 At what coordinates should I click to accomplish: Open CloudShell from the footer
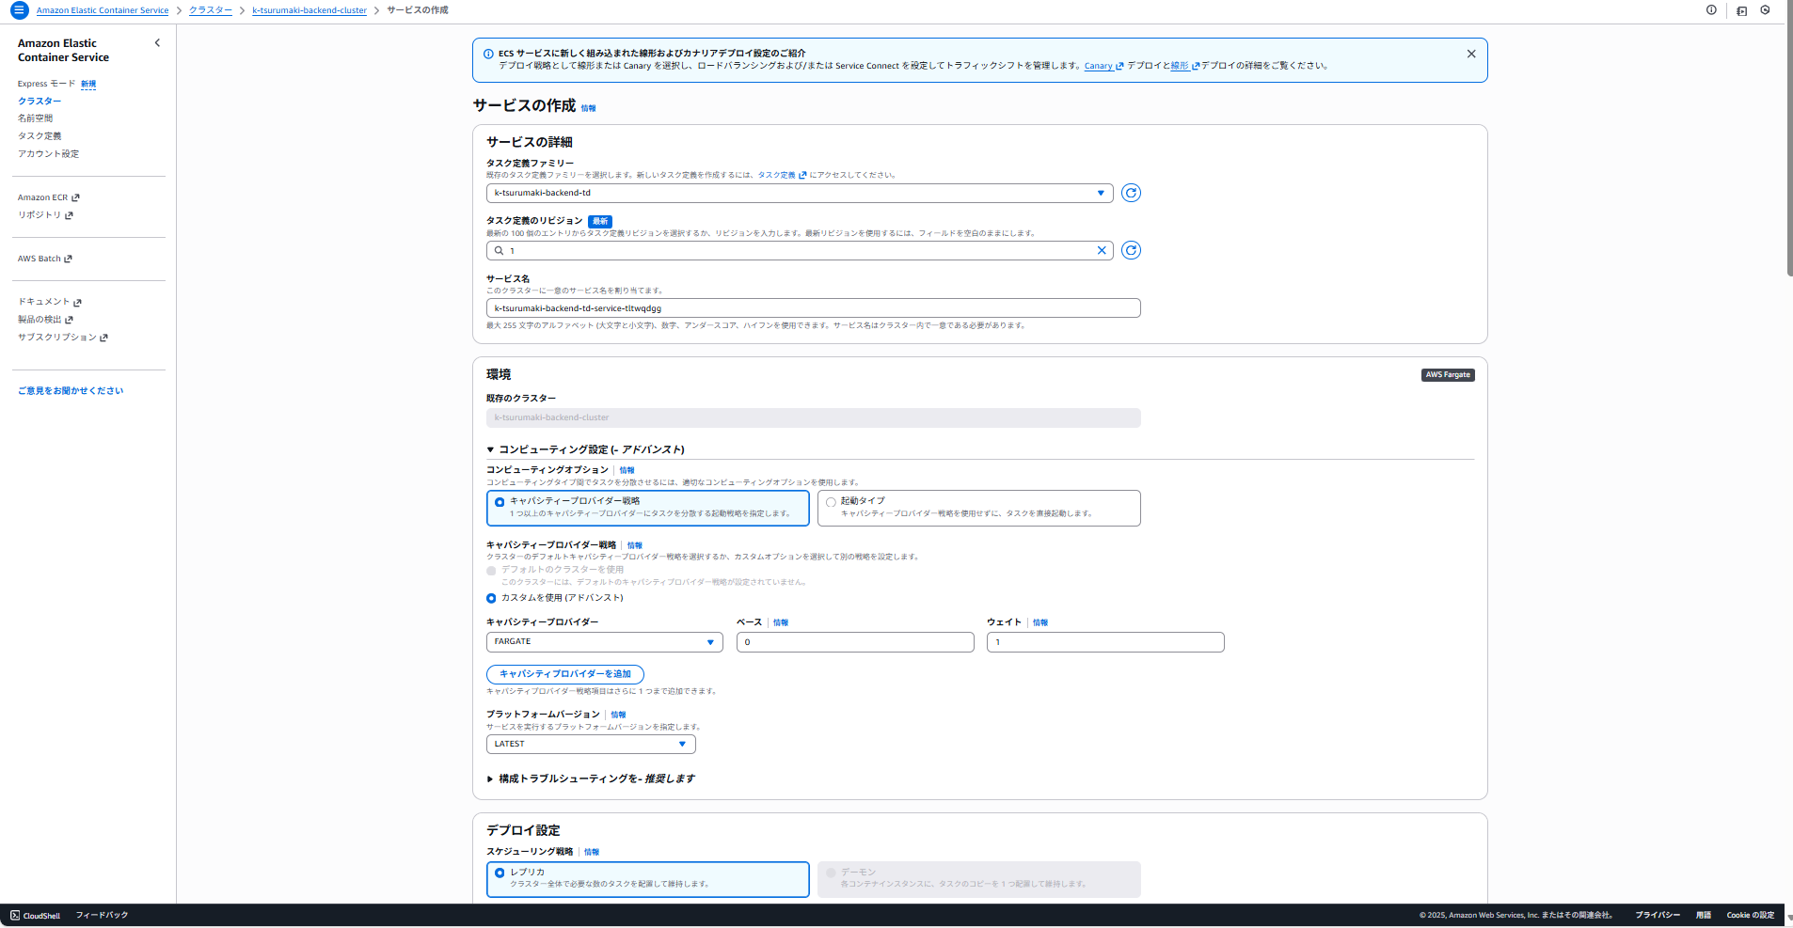click(36, 915)
